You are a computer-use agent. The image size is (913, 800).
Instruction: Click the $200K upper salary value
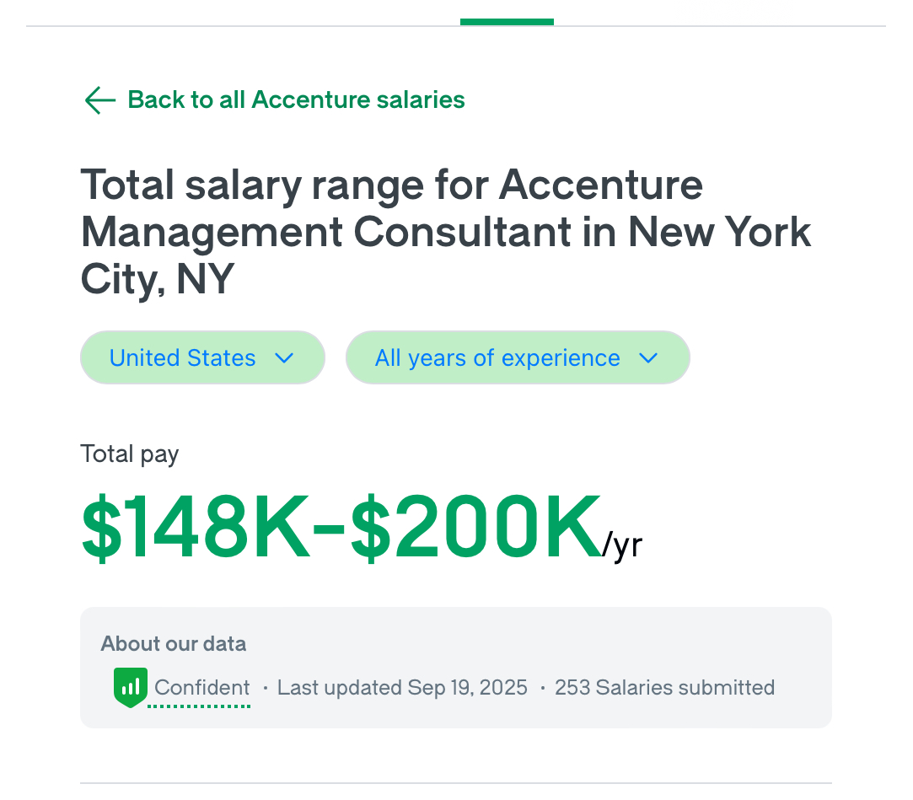click(x=475, y=528)
